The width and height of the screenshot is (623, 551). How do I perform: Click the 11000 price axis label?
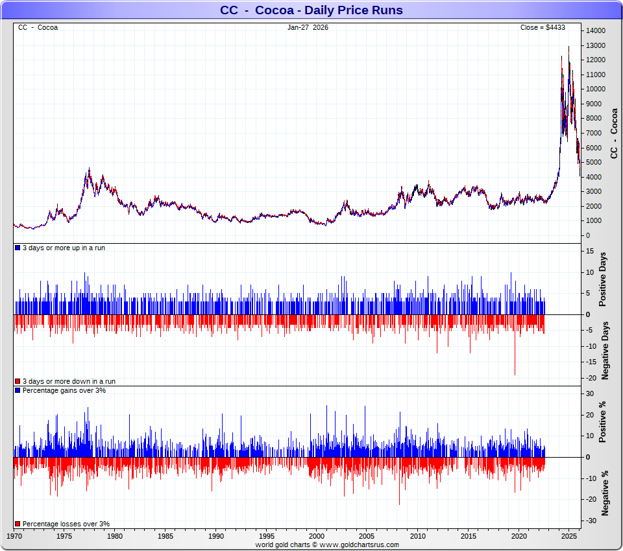(x=596, y=75)
